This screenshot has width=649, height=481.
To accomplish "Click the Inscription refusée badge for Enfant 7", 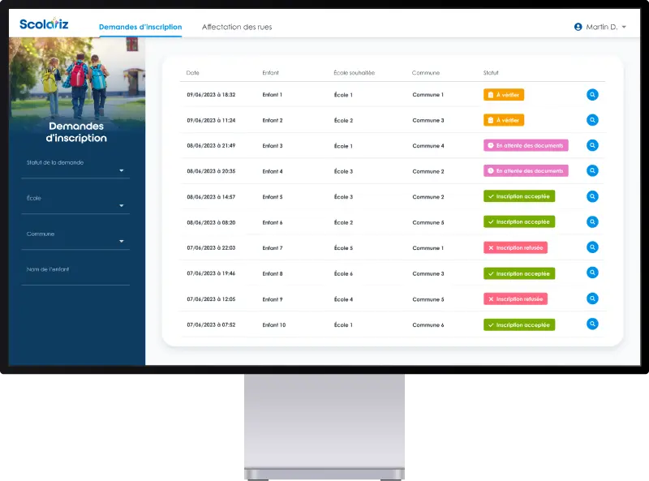I will pyautogui.click(x=515, y=247).
